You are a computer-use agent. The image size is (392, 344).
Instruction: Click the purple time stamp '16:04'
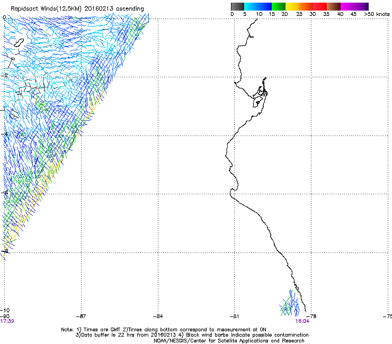(x=302, y=321)
